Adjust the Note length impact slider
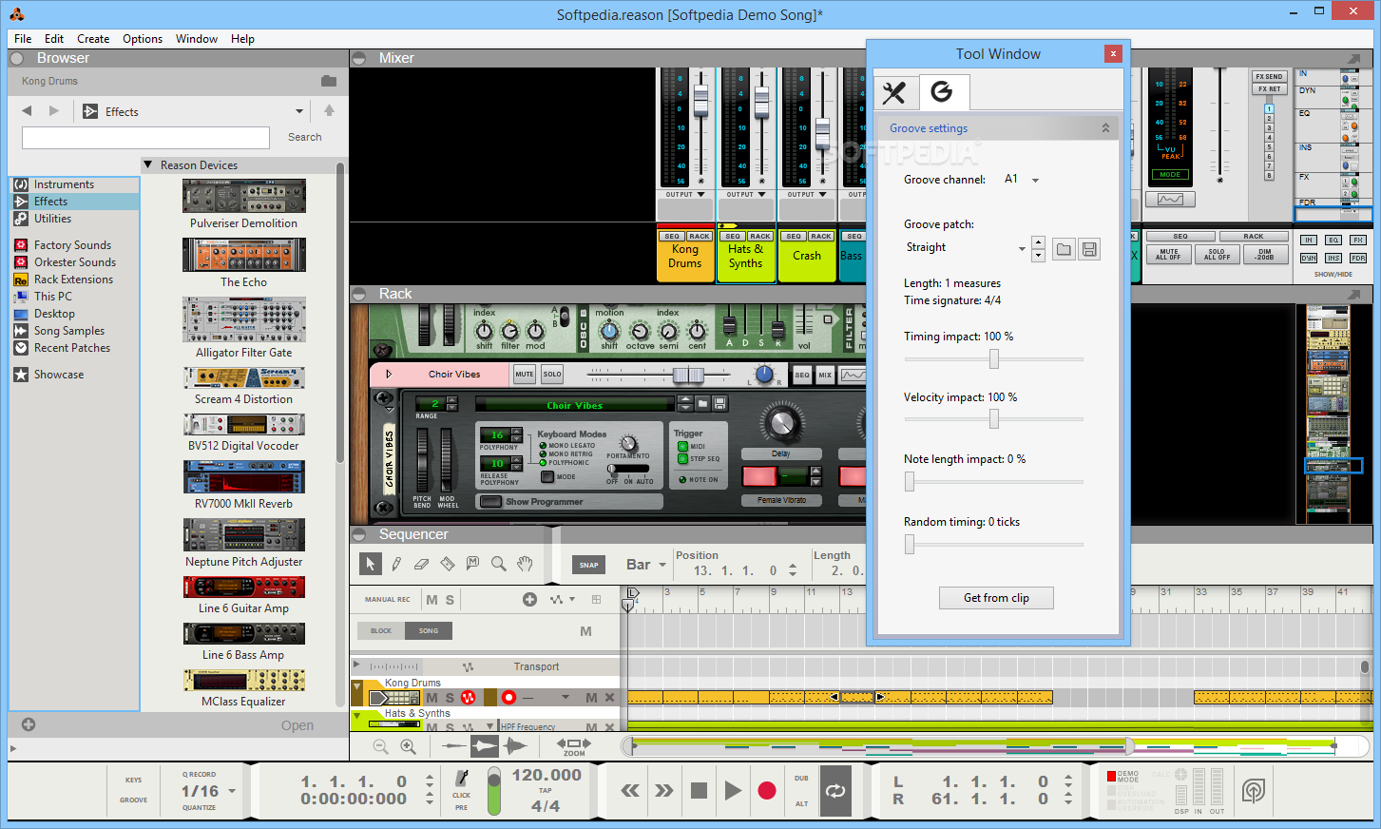The height and width of the screenshot is (829, 1381). [x=910, y=482]
